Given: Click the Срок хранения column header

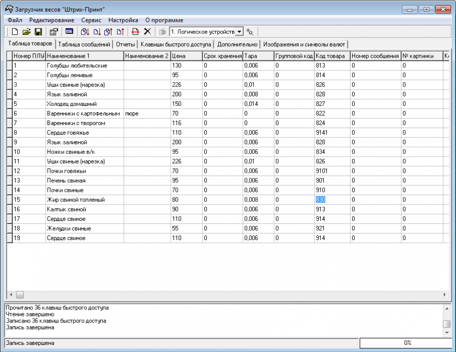Looking at the screenshot, I should pyautogui.click(x=222, y=56).
